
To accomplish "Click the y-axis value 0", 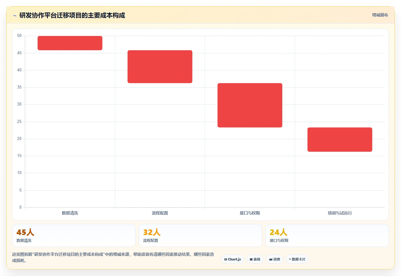I will click(21, 207).
